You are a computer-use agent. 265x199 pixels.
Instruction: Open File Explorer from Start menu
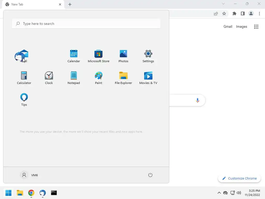point(123,78)
